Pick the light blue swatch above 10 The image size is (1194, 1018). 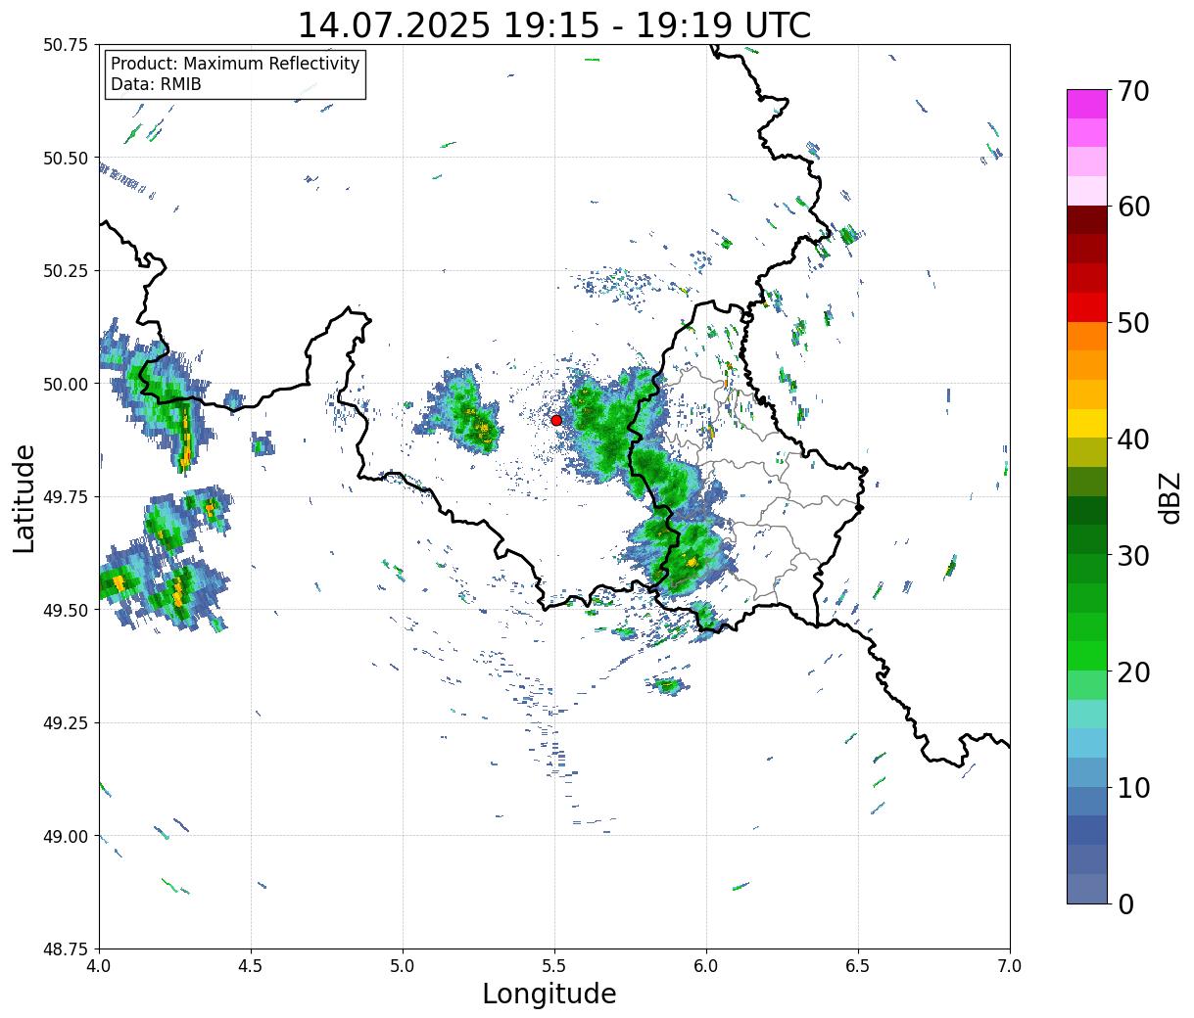pyautogui.click(x=1087, y=773)
